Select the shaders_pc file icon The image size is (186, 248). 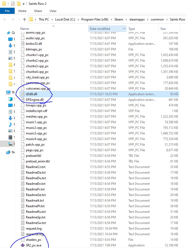click(x=23, y=240)
